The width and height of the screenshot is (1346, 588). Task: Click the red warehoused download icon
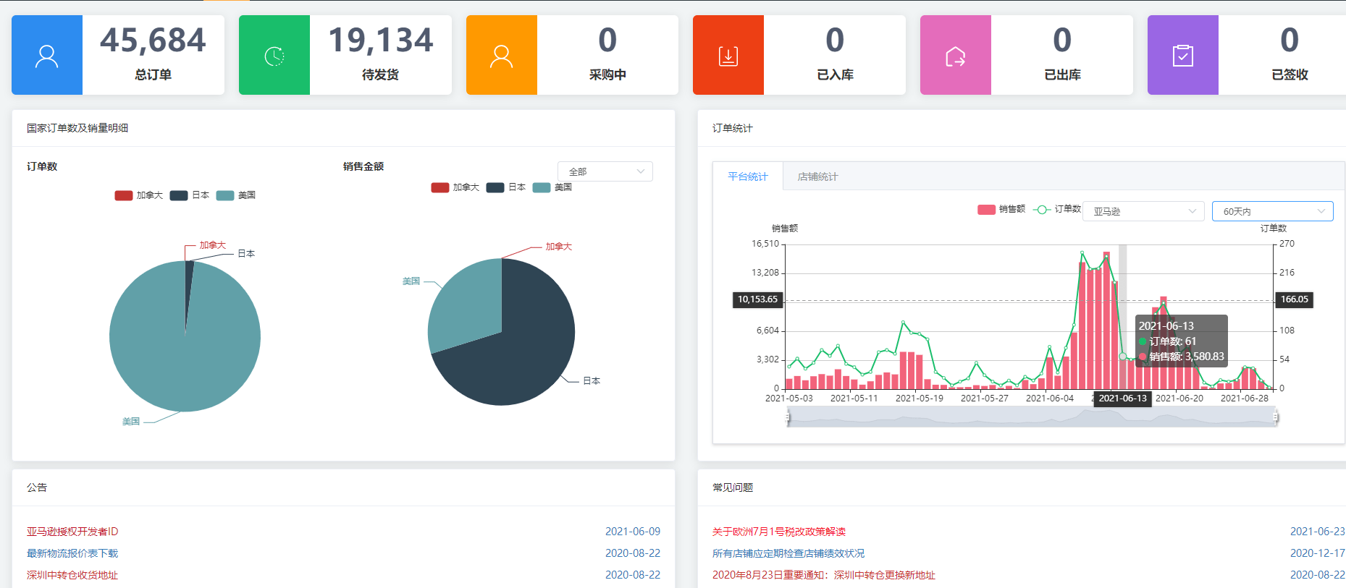coord(728,56)
